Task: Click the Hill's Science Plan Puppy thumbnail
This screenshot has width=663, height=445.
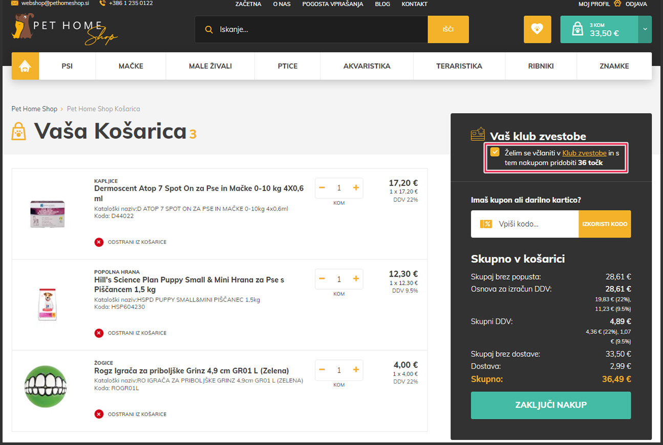Action: point(47,304)
